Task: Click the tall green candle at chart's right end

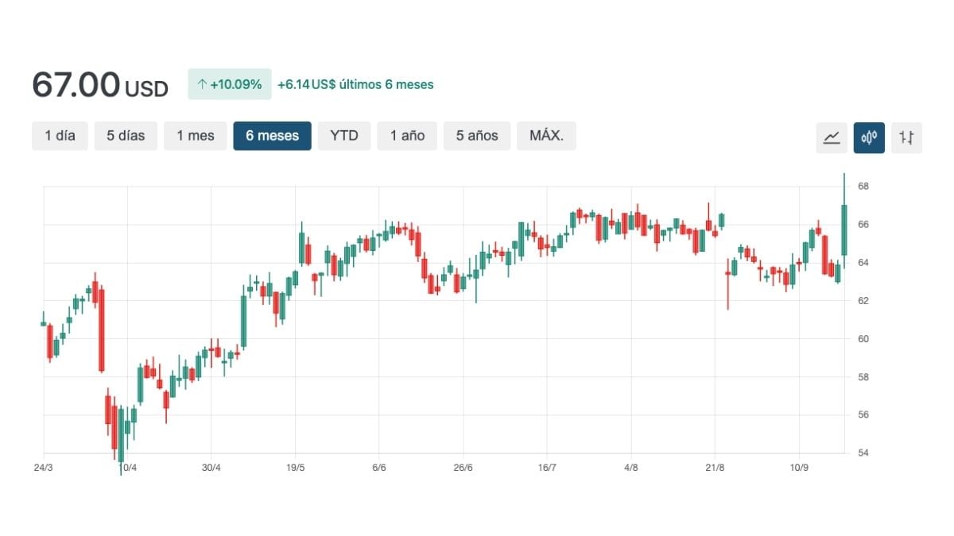Action: click(843, 229)
